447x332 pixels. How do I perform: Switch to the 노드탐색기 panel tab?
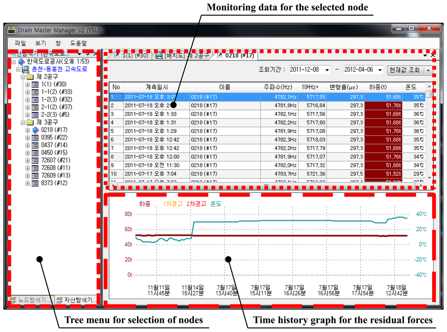(31, 300)
